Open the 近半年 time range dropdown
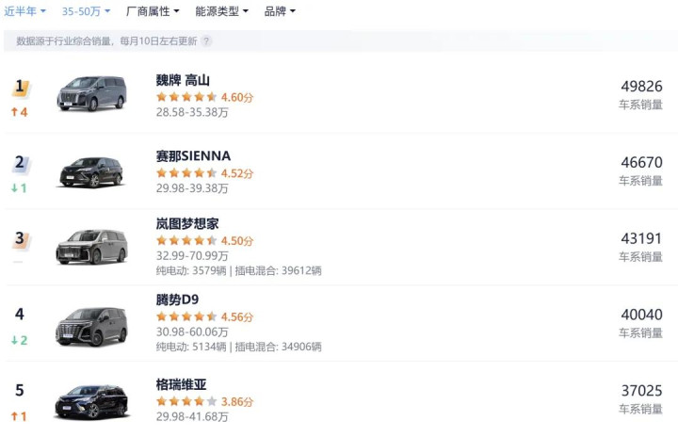The width and height of the screenshot is (678, 437). coord(25,12)
